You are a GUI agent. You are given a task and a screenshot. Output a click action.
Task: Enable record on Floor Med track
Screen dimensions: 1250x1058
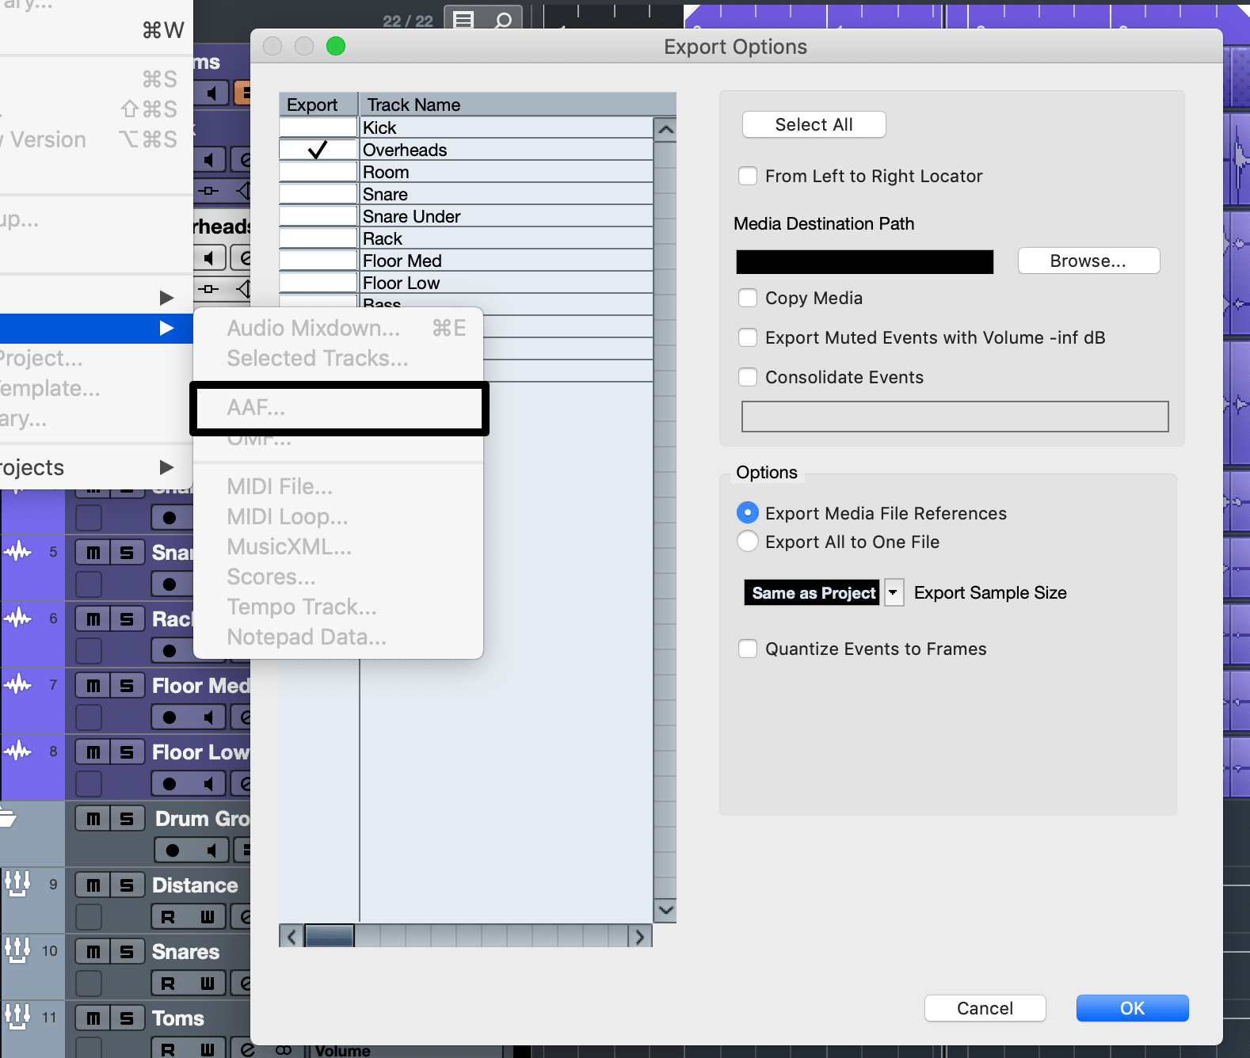click(169, 717)
